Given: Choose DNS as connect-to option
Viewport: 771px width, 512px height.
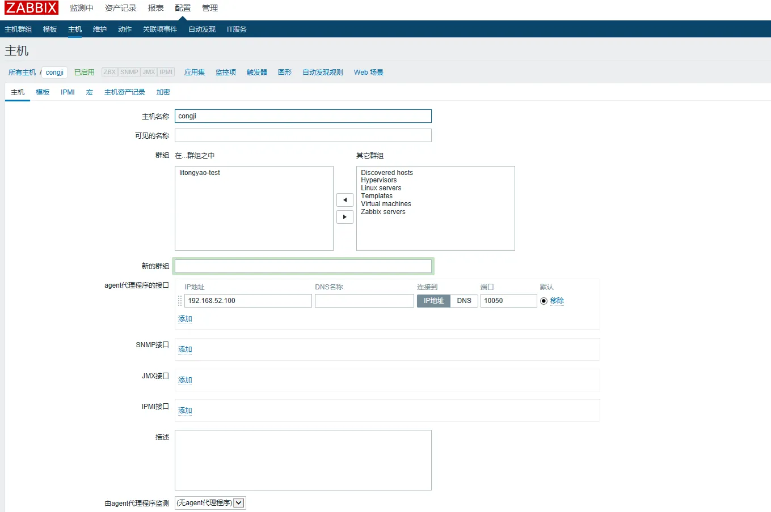Looking at the screenshot, I should pos(464,301).
